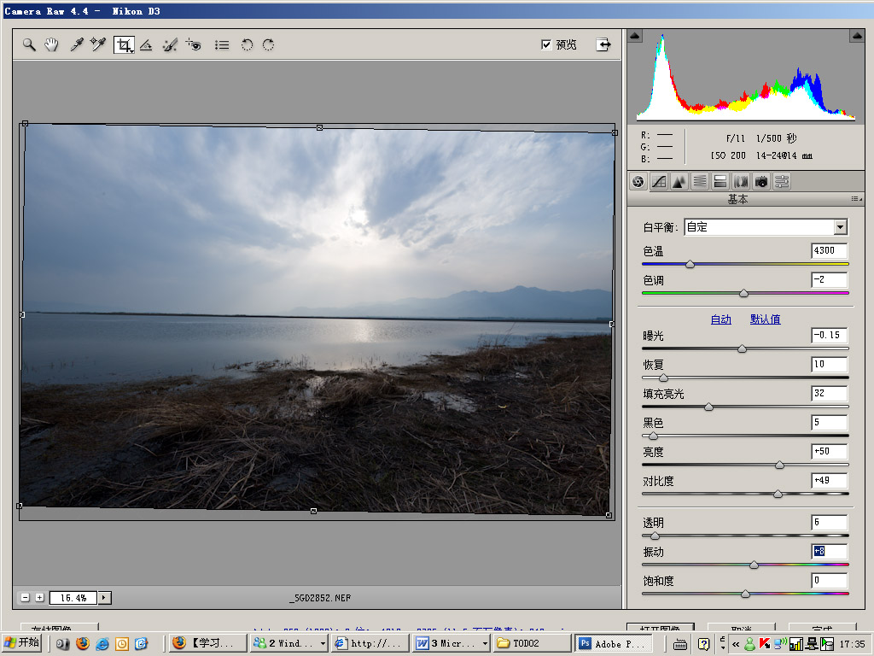Rotate image counterclockwise
The image size is (874, 656).
pos(247,44)
